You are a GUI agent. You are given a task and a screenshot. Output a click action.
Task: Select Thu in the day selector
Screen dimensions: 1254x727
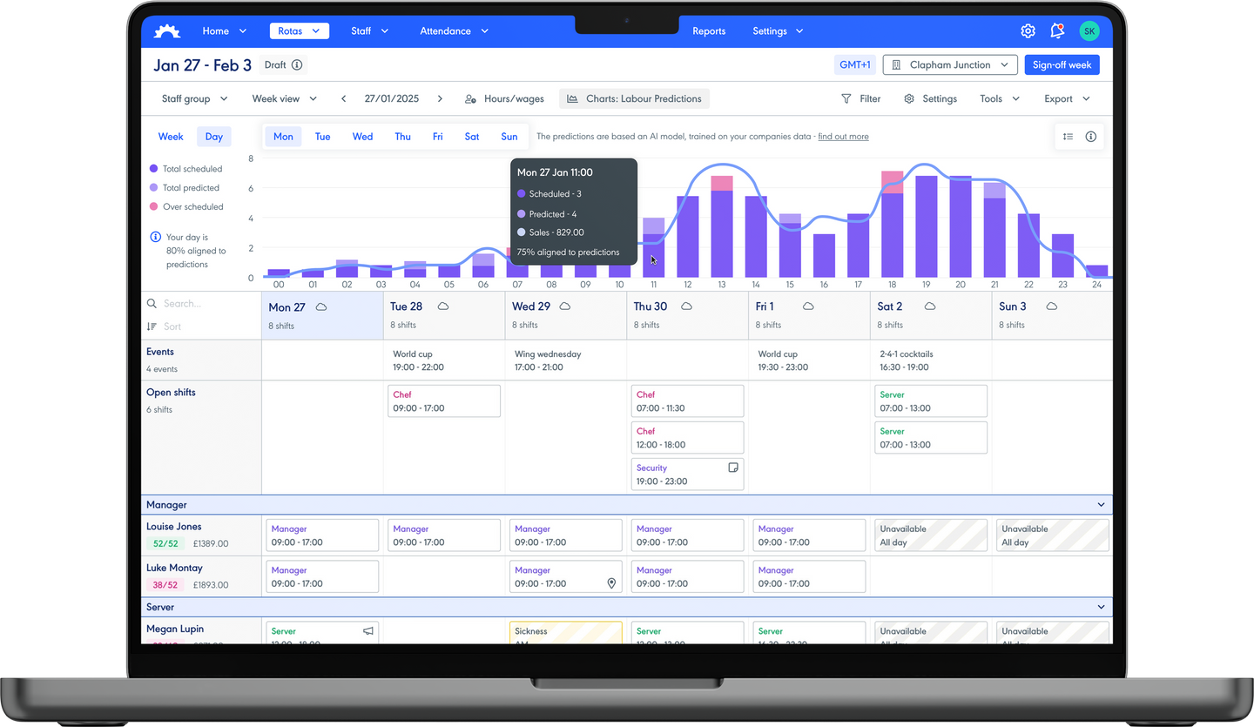[402, 137]
